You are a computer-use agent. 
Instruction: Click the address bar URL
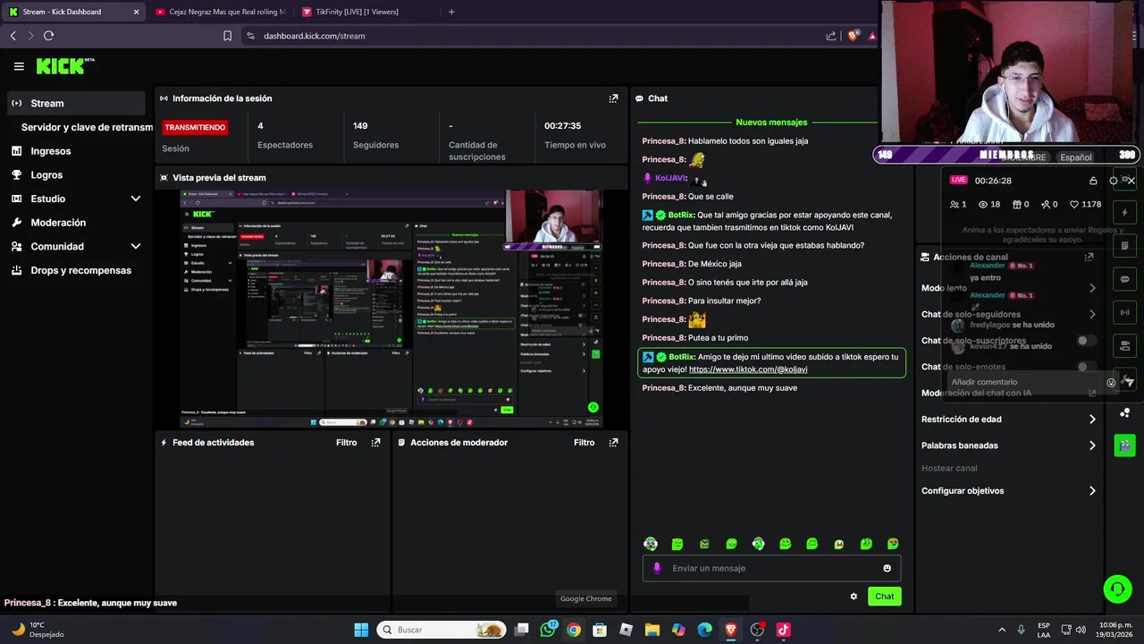(x=314, y=36)
